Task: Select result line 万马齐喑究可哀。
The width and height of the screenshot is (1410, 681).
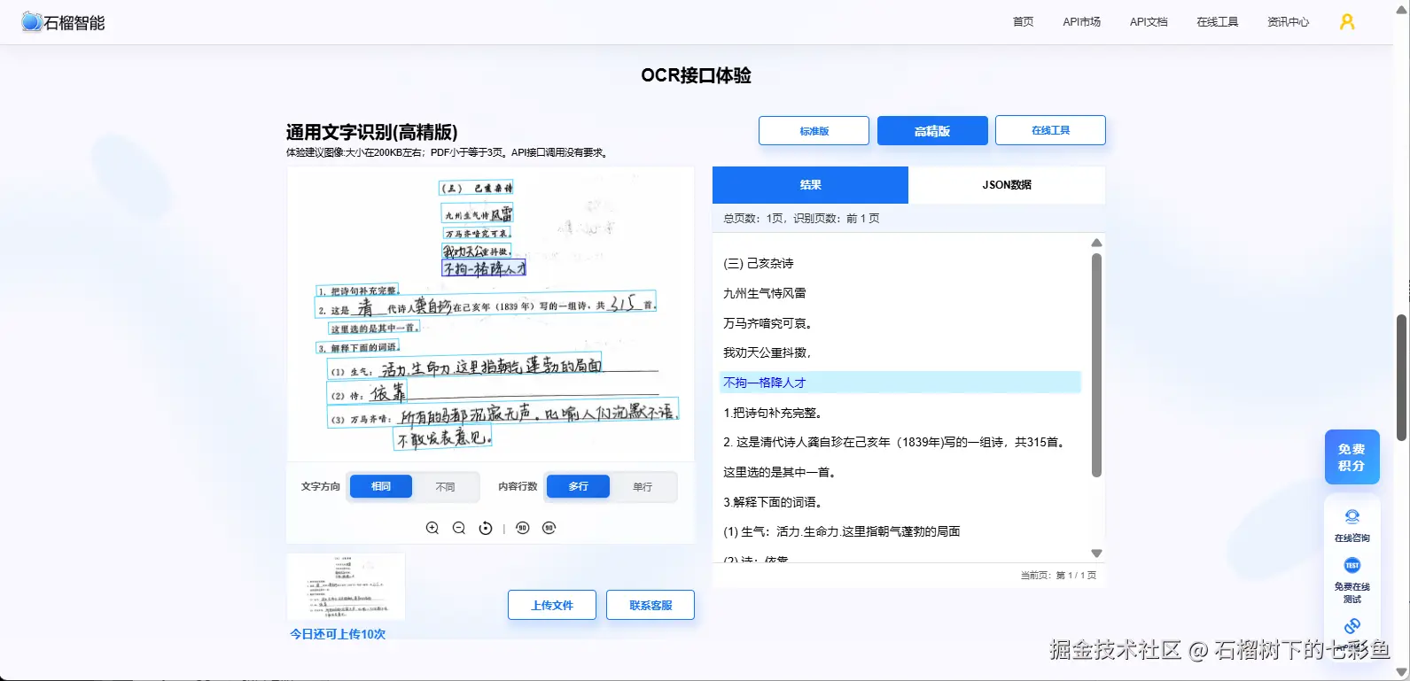Action: point(900,323)
